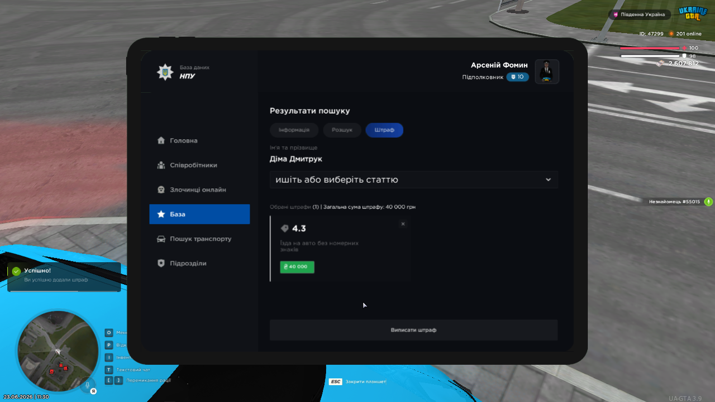Click the microphone icon near the minimap
Screen dimensions: 715x402
click(87, 385)
